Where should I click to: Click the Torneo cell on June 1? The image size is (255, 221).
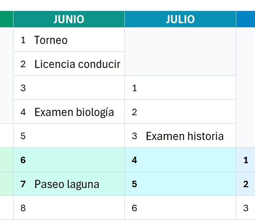point(69,40)
